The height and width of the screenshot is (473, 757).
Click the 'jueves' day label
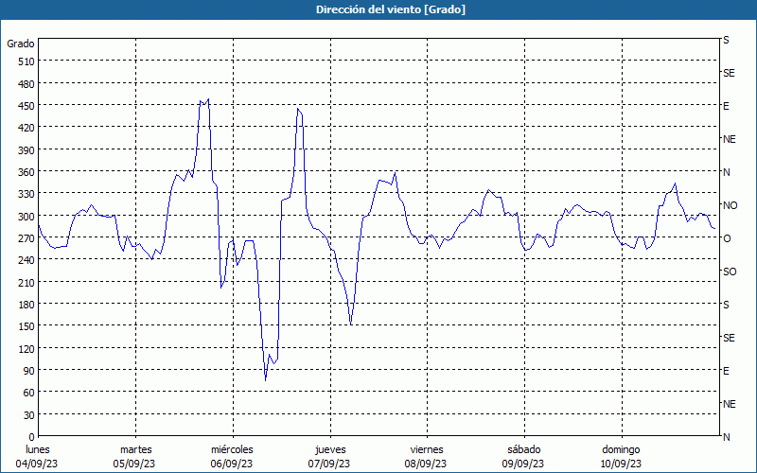(330, 449)
